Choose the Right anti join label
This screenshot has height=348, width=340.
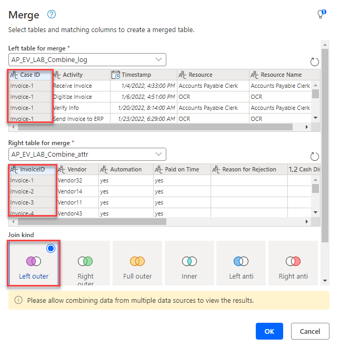tap(293, 277)
